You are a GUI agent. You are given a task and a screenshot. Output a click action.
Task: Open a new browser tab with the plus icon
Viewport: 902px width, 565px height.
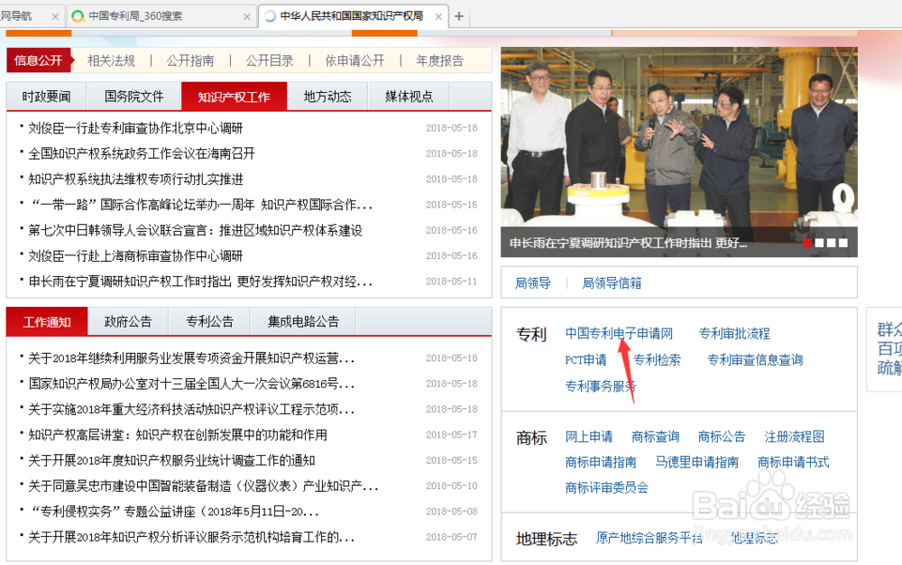(460, 15)
